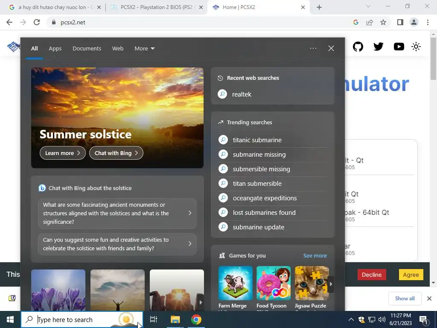Search trending 'submarine update'
This screenshot has width=437, height=328.
point(273,227)
